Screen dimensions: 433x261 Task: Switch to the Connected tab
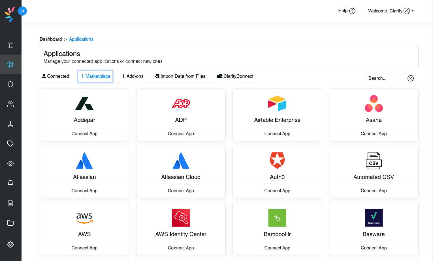coord(56,76)
